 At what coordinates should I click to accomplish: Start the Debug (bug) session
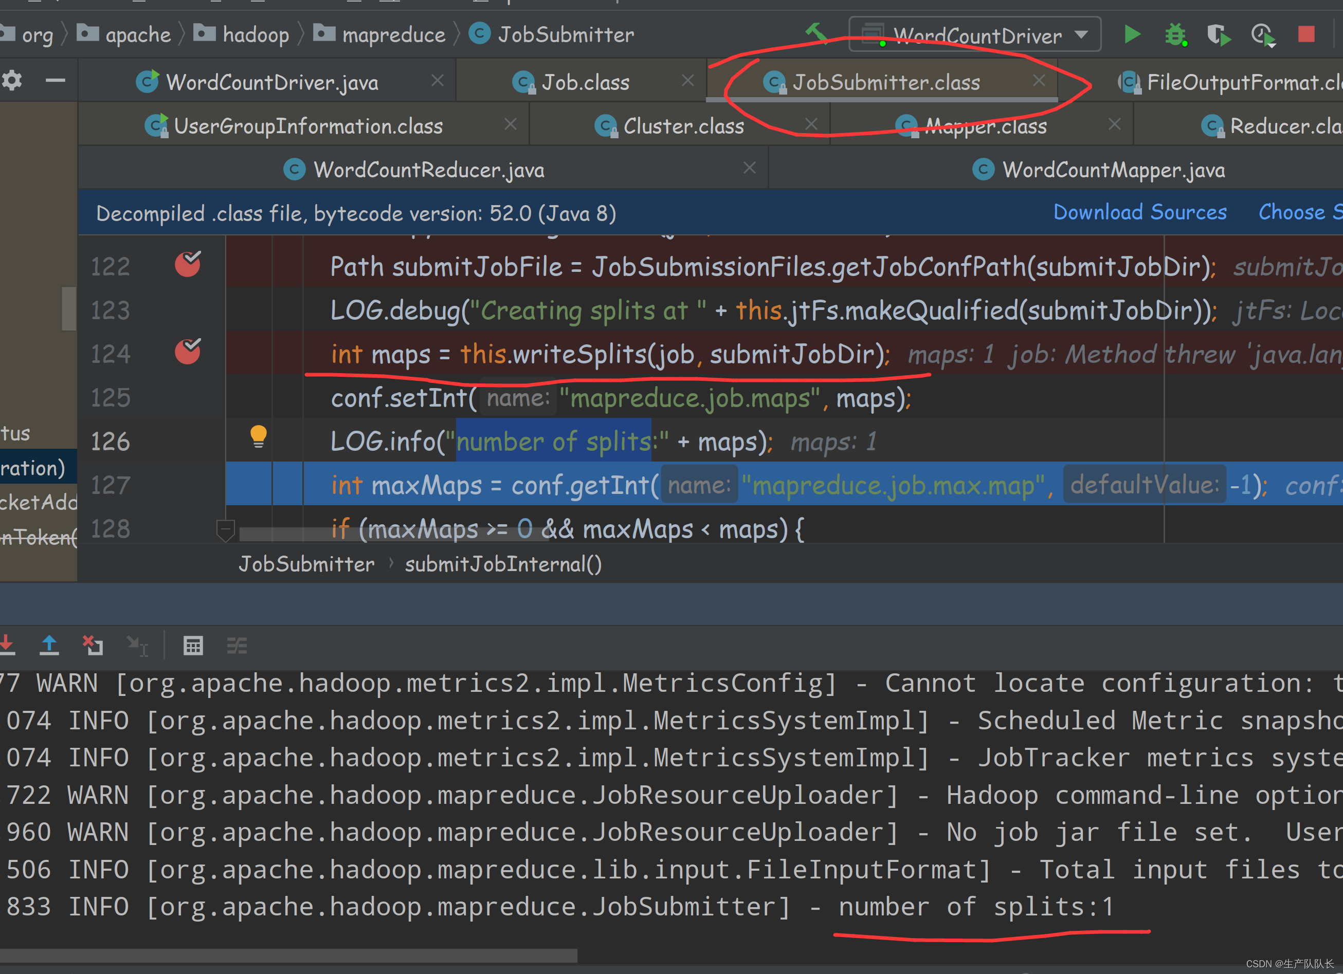click(1175, 35)
